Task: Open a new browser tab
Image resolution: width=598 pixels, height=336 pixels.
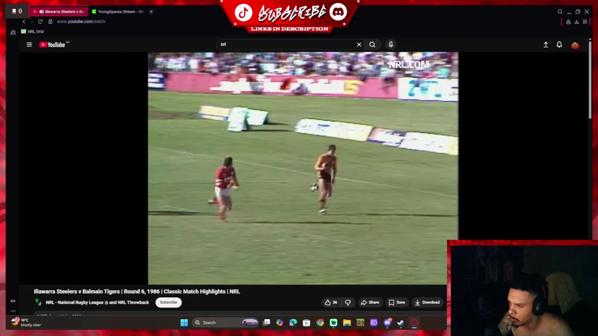Action: (x=151, y=12)
